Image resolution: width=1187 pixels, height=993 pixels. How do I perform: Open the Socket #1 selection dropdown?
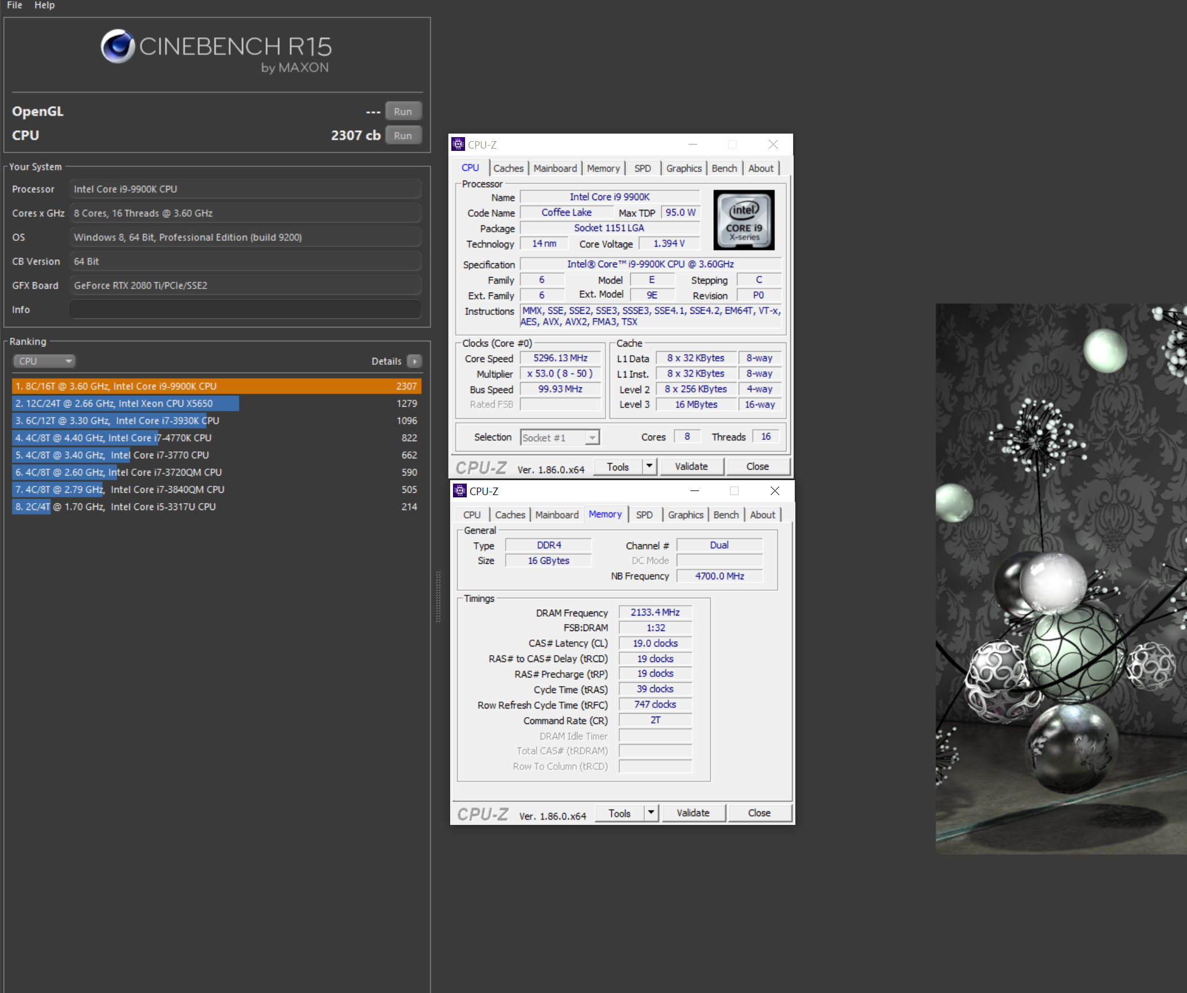[x=560, y=438]
